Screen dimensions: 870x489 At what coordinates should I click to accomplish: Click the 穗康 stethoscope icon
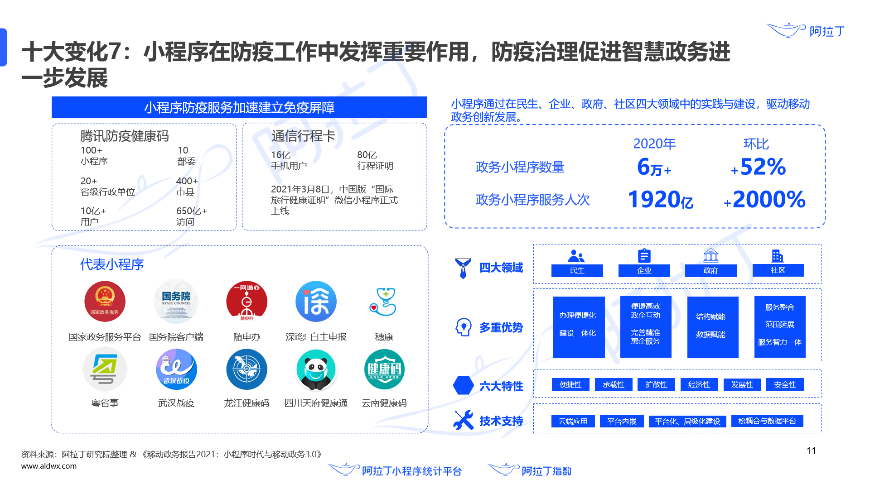(x=384, y=302)
